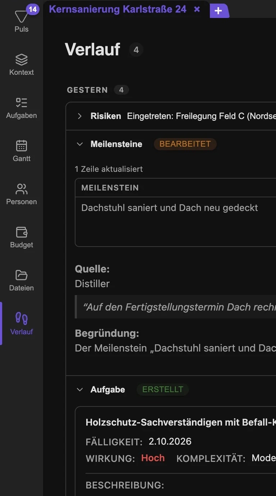Select 'Dachstuhl saniert und Dach neu gedeckt' cell
This screenshot has width=276, height=496.
click(x=170, y=208)
